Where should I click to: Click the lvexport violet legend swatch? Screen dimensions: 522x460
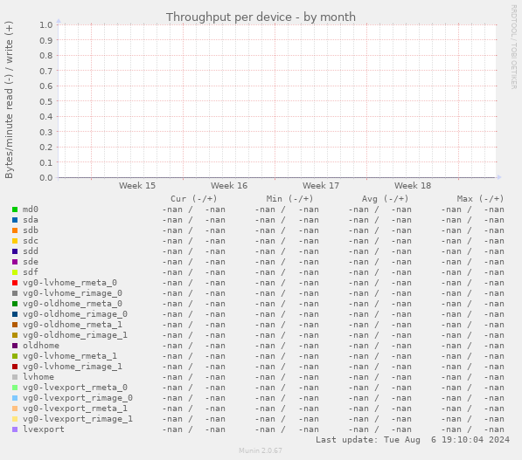pos(15,429)
